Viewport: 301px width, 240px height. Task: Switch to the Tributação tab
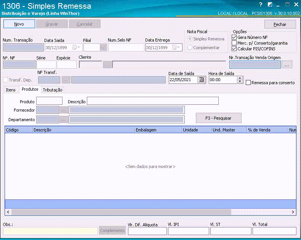tap(53, 90)
